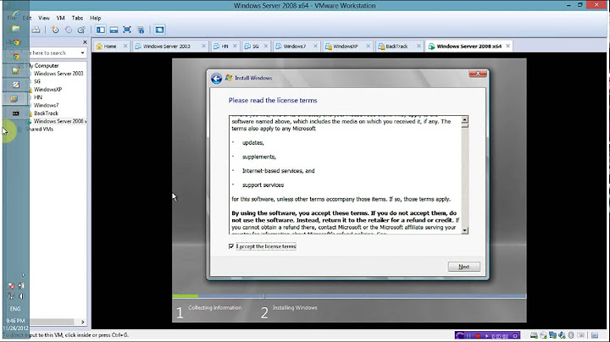Open the command prompt taskbar icon
The height and width of the screenshot is (342, 610).
[x=15, y=113]
